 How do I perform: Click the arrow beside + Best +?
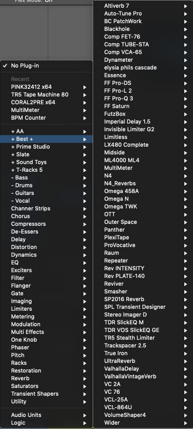pos(85,139)
